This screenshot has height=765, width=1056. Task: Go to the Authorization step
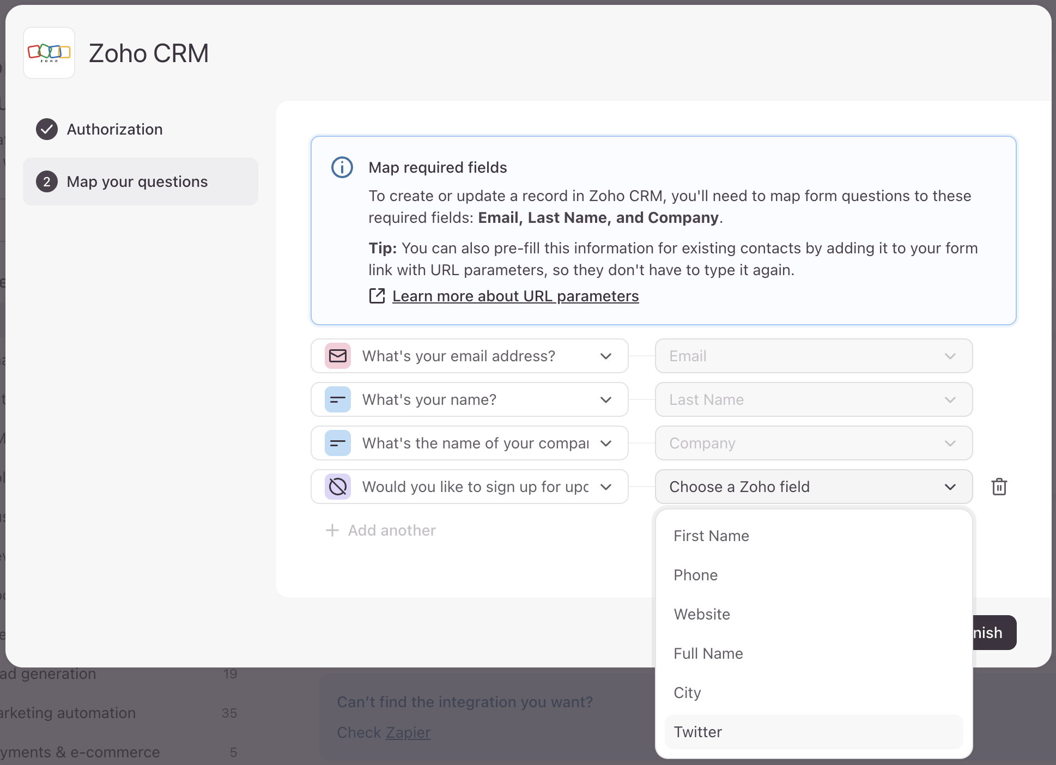click(141, 129)
